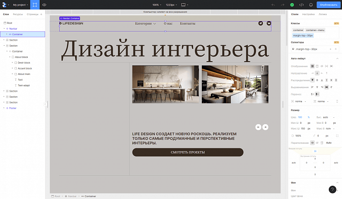Select the first Отображение display icon
Image resolution: width=342 pixels, height=199 pixels.
click(312, 66)
